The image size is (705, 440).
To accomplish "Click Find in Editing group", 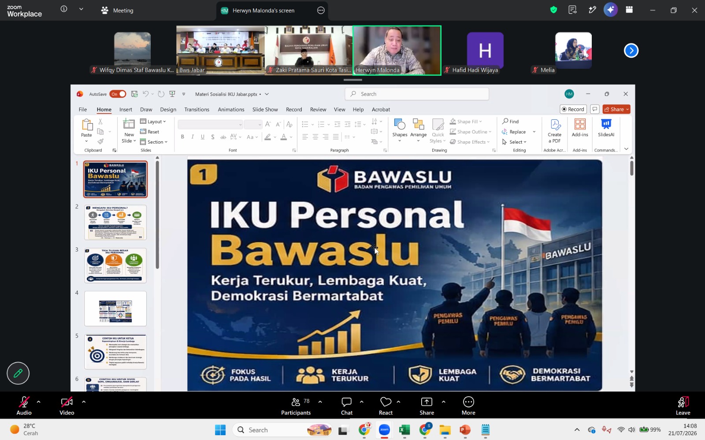I will pyautogui.click(x=510, y=122).
